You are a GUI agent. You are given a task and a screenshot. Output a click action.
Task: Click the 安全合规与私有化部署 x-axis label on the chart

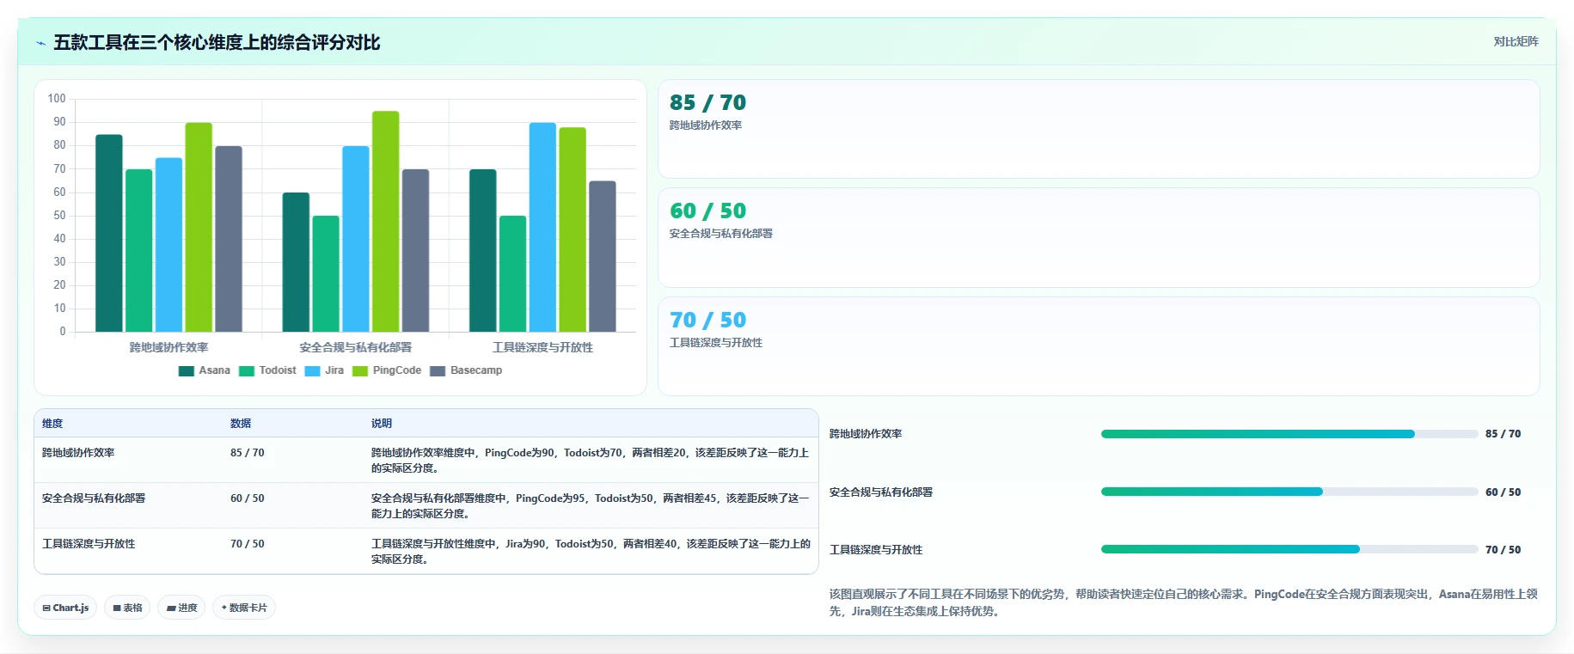(x=356, y=347)
